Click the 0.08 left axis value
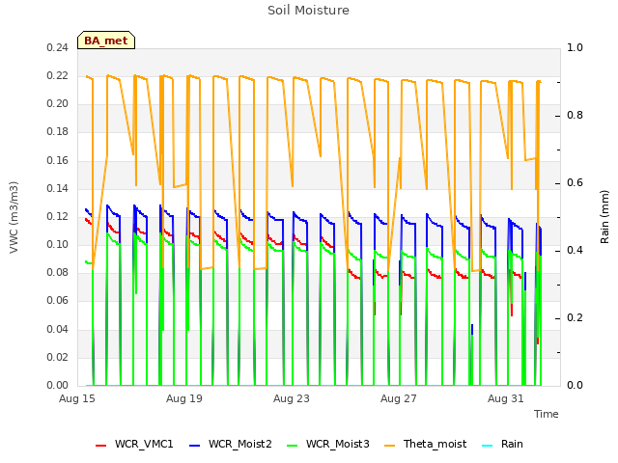Screen dimensions: 618x463 [x=58, y=272]
